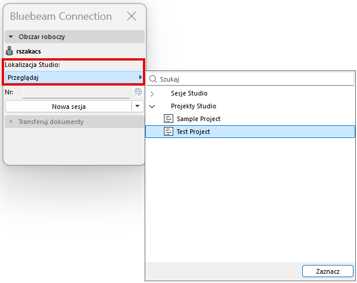357x283 pixels.
Task: Click the magnifier icon in the search box
Action: (x=153, y=79)
